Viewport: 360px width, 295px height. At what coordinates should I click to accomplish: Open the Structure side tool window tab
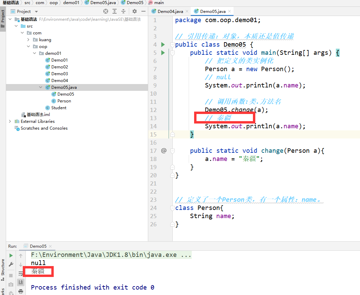point(3,269)
